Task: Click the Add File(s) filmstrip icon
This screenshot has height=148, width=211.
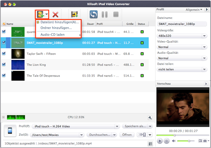Action: tap(40, 14)
